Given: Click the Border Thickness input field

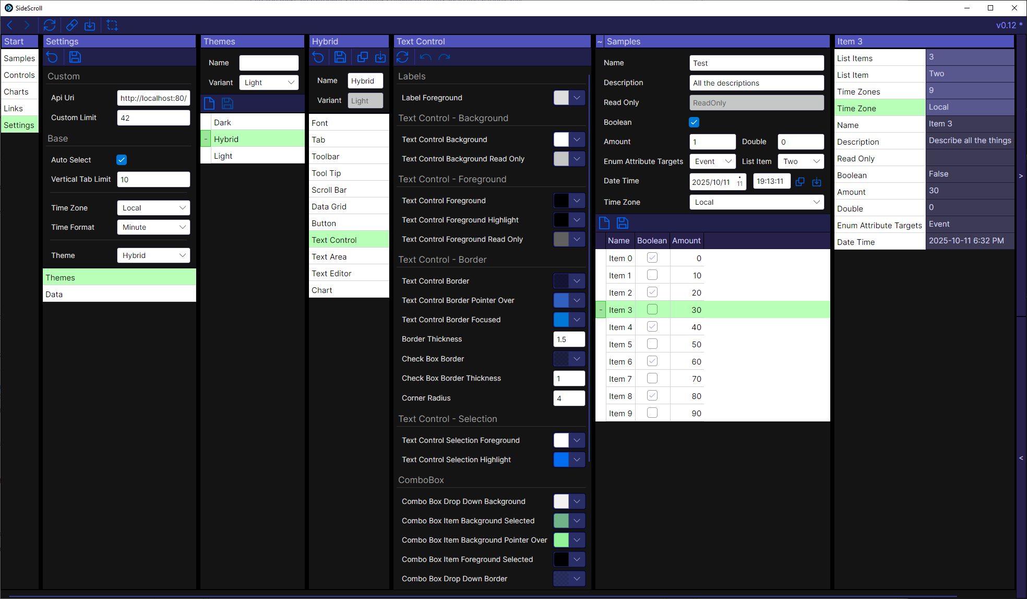Looking at the screenshot, I should [x=569, y=339].
